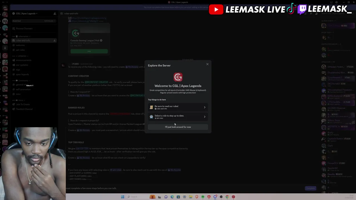Open the Windows Start menu
This screenshot has height=200, width=356.
coord(122,197)
